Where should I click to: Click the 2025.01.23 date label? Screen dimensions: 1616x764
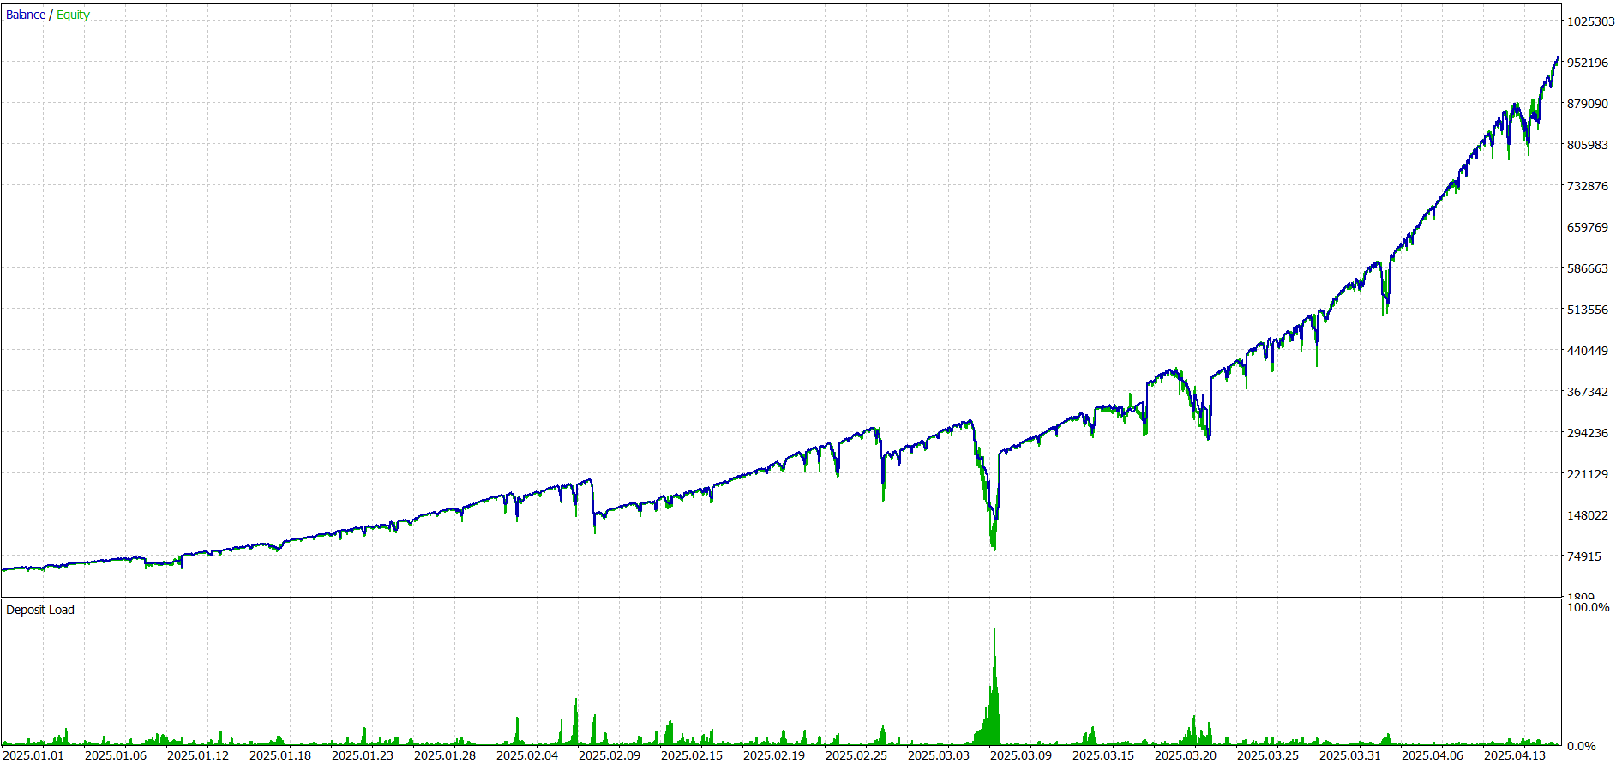coord(363,755)
